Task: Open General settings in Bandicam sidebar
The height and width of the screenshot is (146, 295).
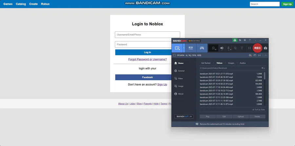Action: tap(179, 71)
